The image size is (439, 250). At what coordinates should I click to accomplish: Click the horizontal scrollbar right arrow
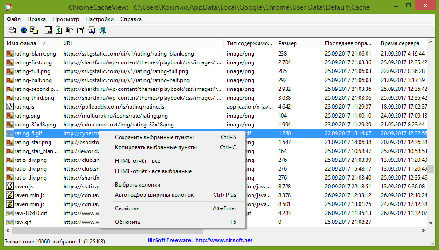coord(423,230)
